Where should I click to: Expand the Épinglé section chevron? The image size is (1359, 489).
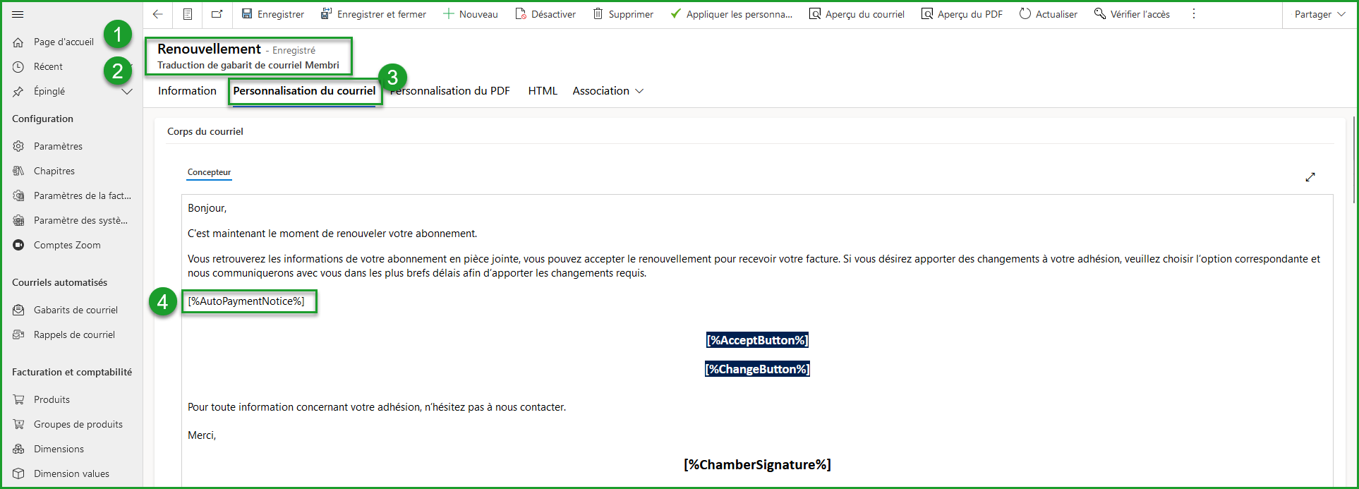point(127,92)
